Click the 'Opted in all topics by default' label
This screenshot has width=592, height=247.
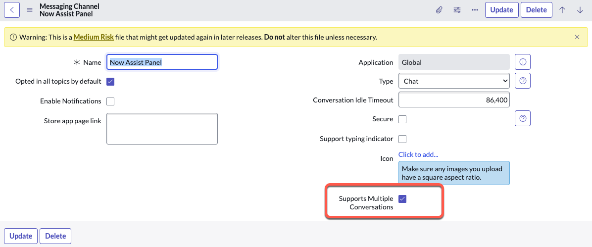(x=58, y=81)
